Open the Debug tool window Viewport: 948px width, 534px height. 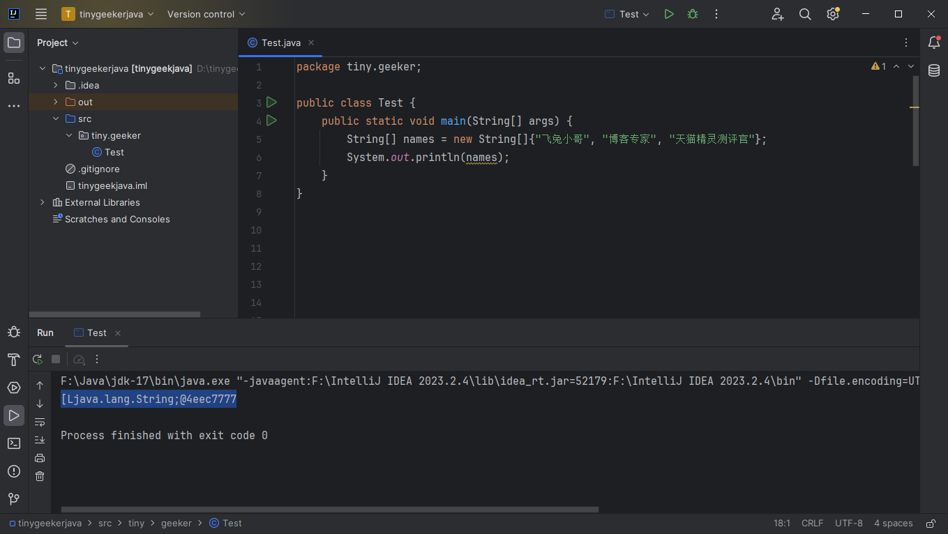point(14,332)
